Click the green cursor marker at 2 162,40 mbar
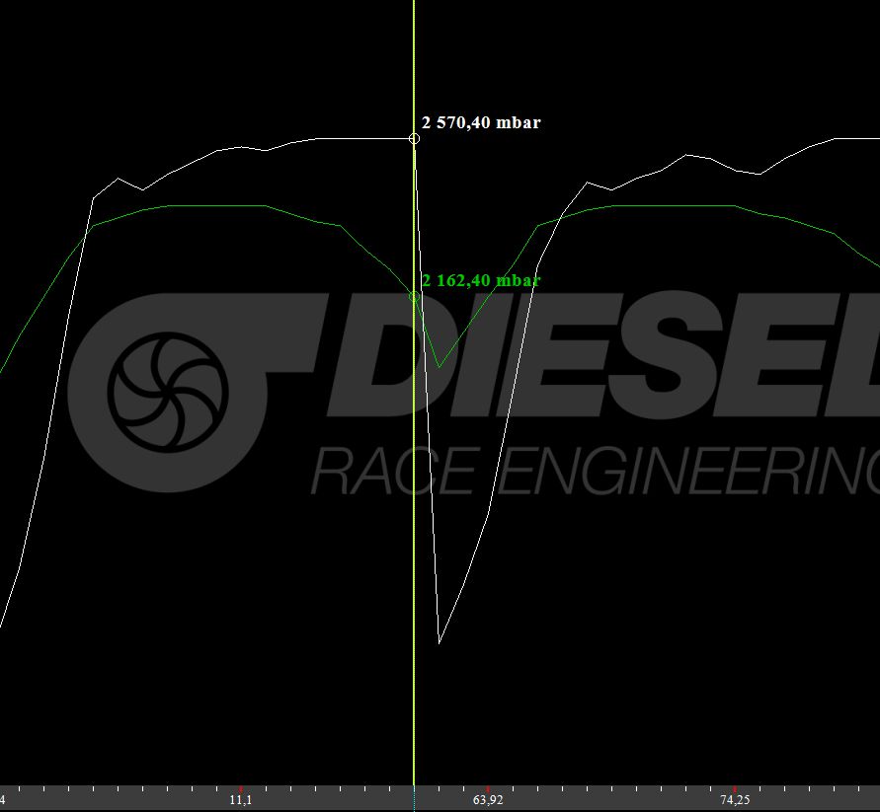880x812 pixels. pos(414,297)
